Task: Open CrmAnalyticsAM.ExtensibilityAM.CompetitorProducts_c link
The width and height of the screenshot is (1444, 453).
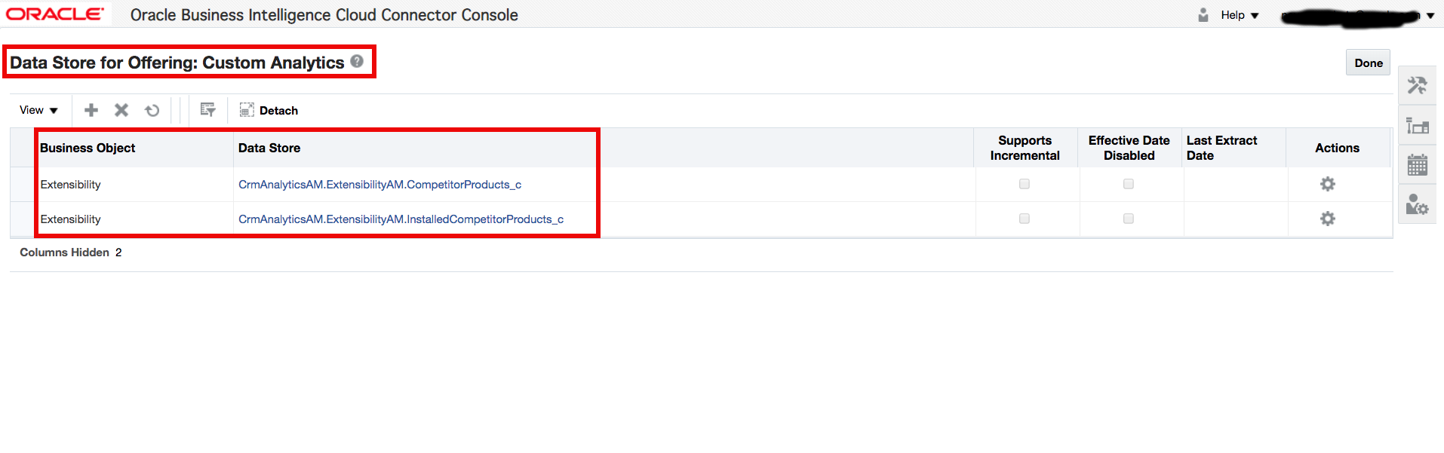Action: [379, 185]
